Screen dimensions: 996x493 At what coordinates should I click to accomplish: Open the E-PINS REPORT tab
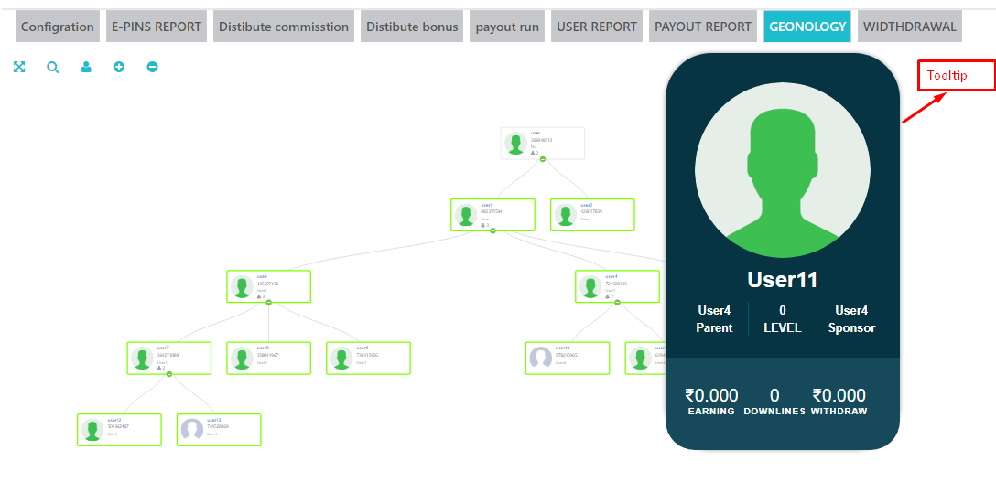(157, 27)
